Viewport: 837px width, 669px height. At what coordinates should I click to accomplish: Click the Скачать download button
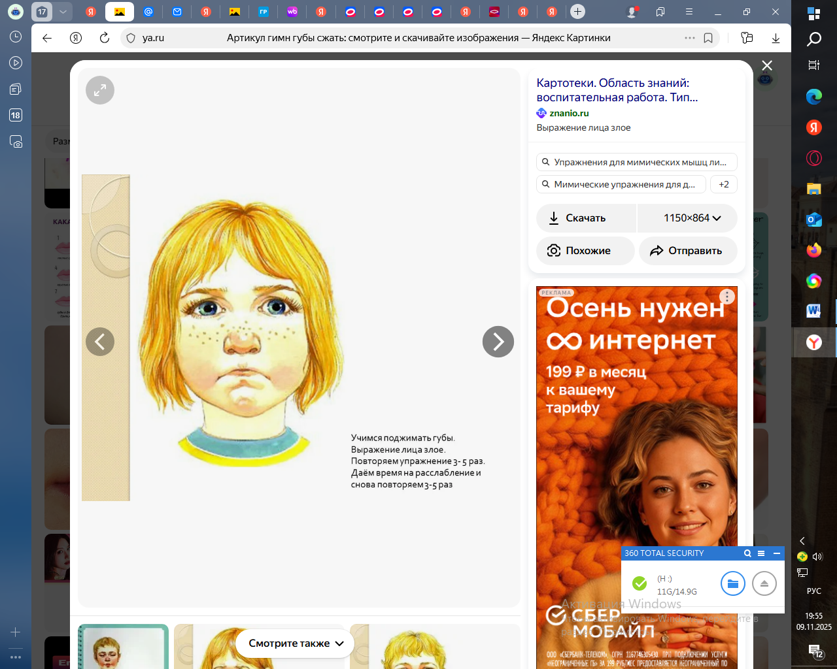[x=586, y=218]
